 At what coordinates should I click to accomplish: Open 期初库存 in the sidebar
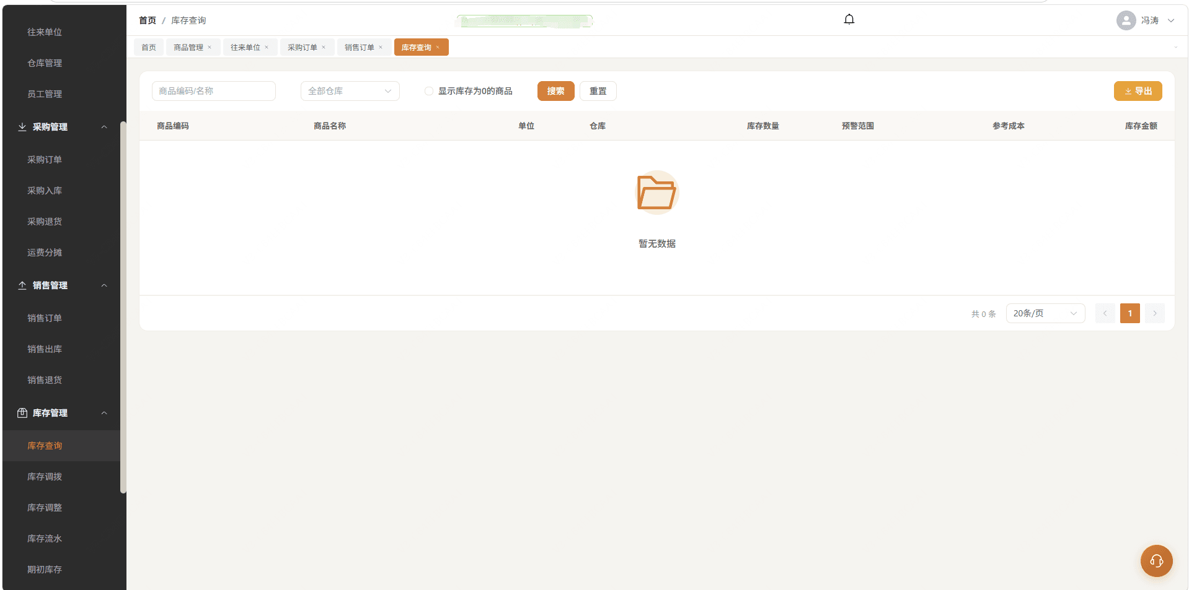[x=45, y=570]
